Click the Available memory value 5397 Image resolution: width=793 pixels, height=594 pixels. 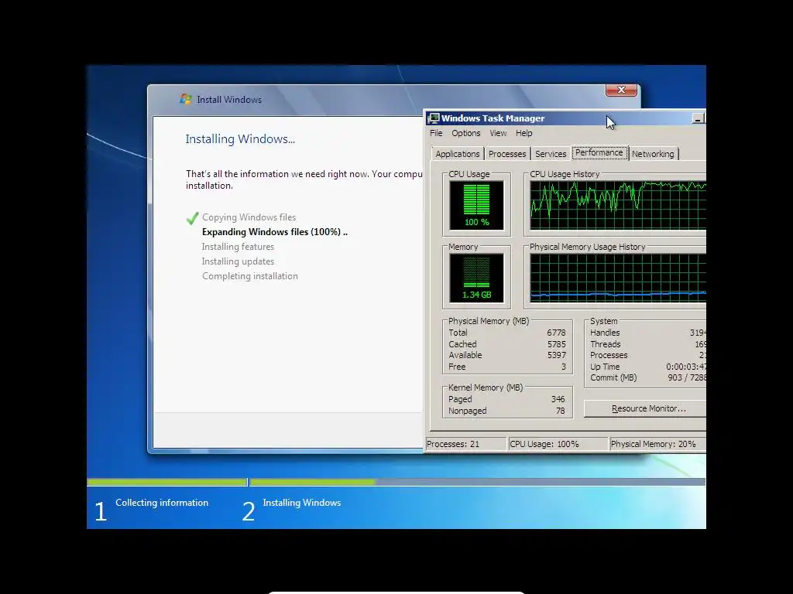click(556, 355)
